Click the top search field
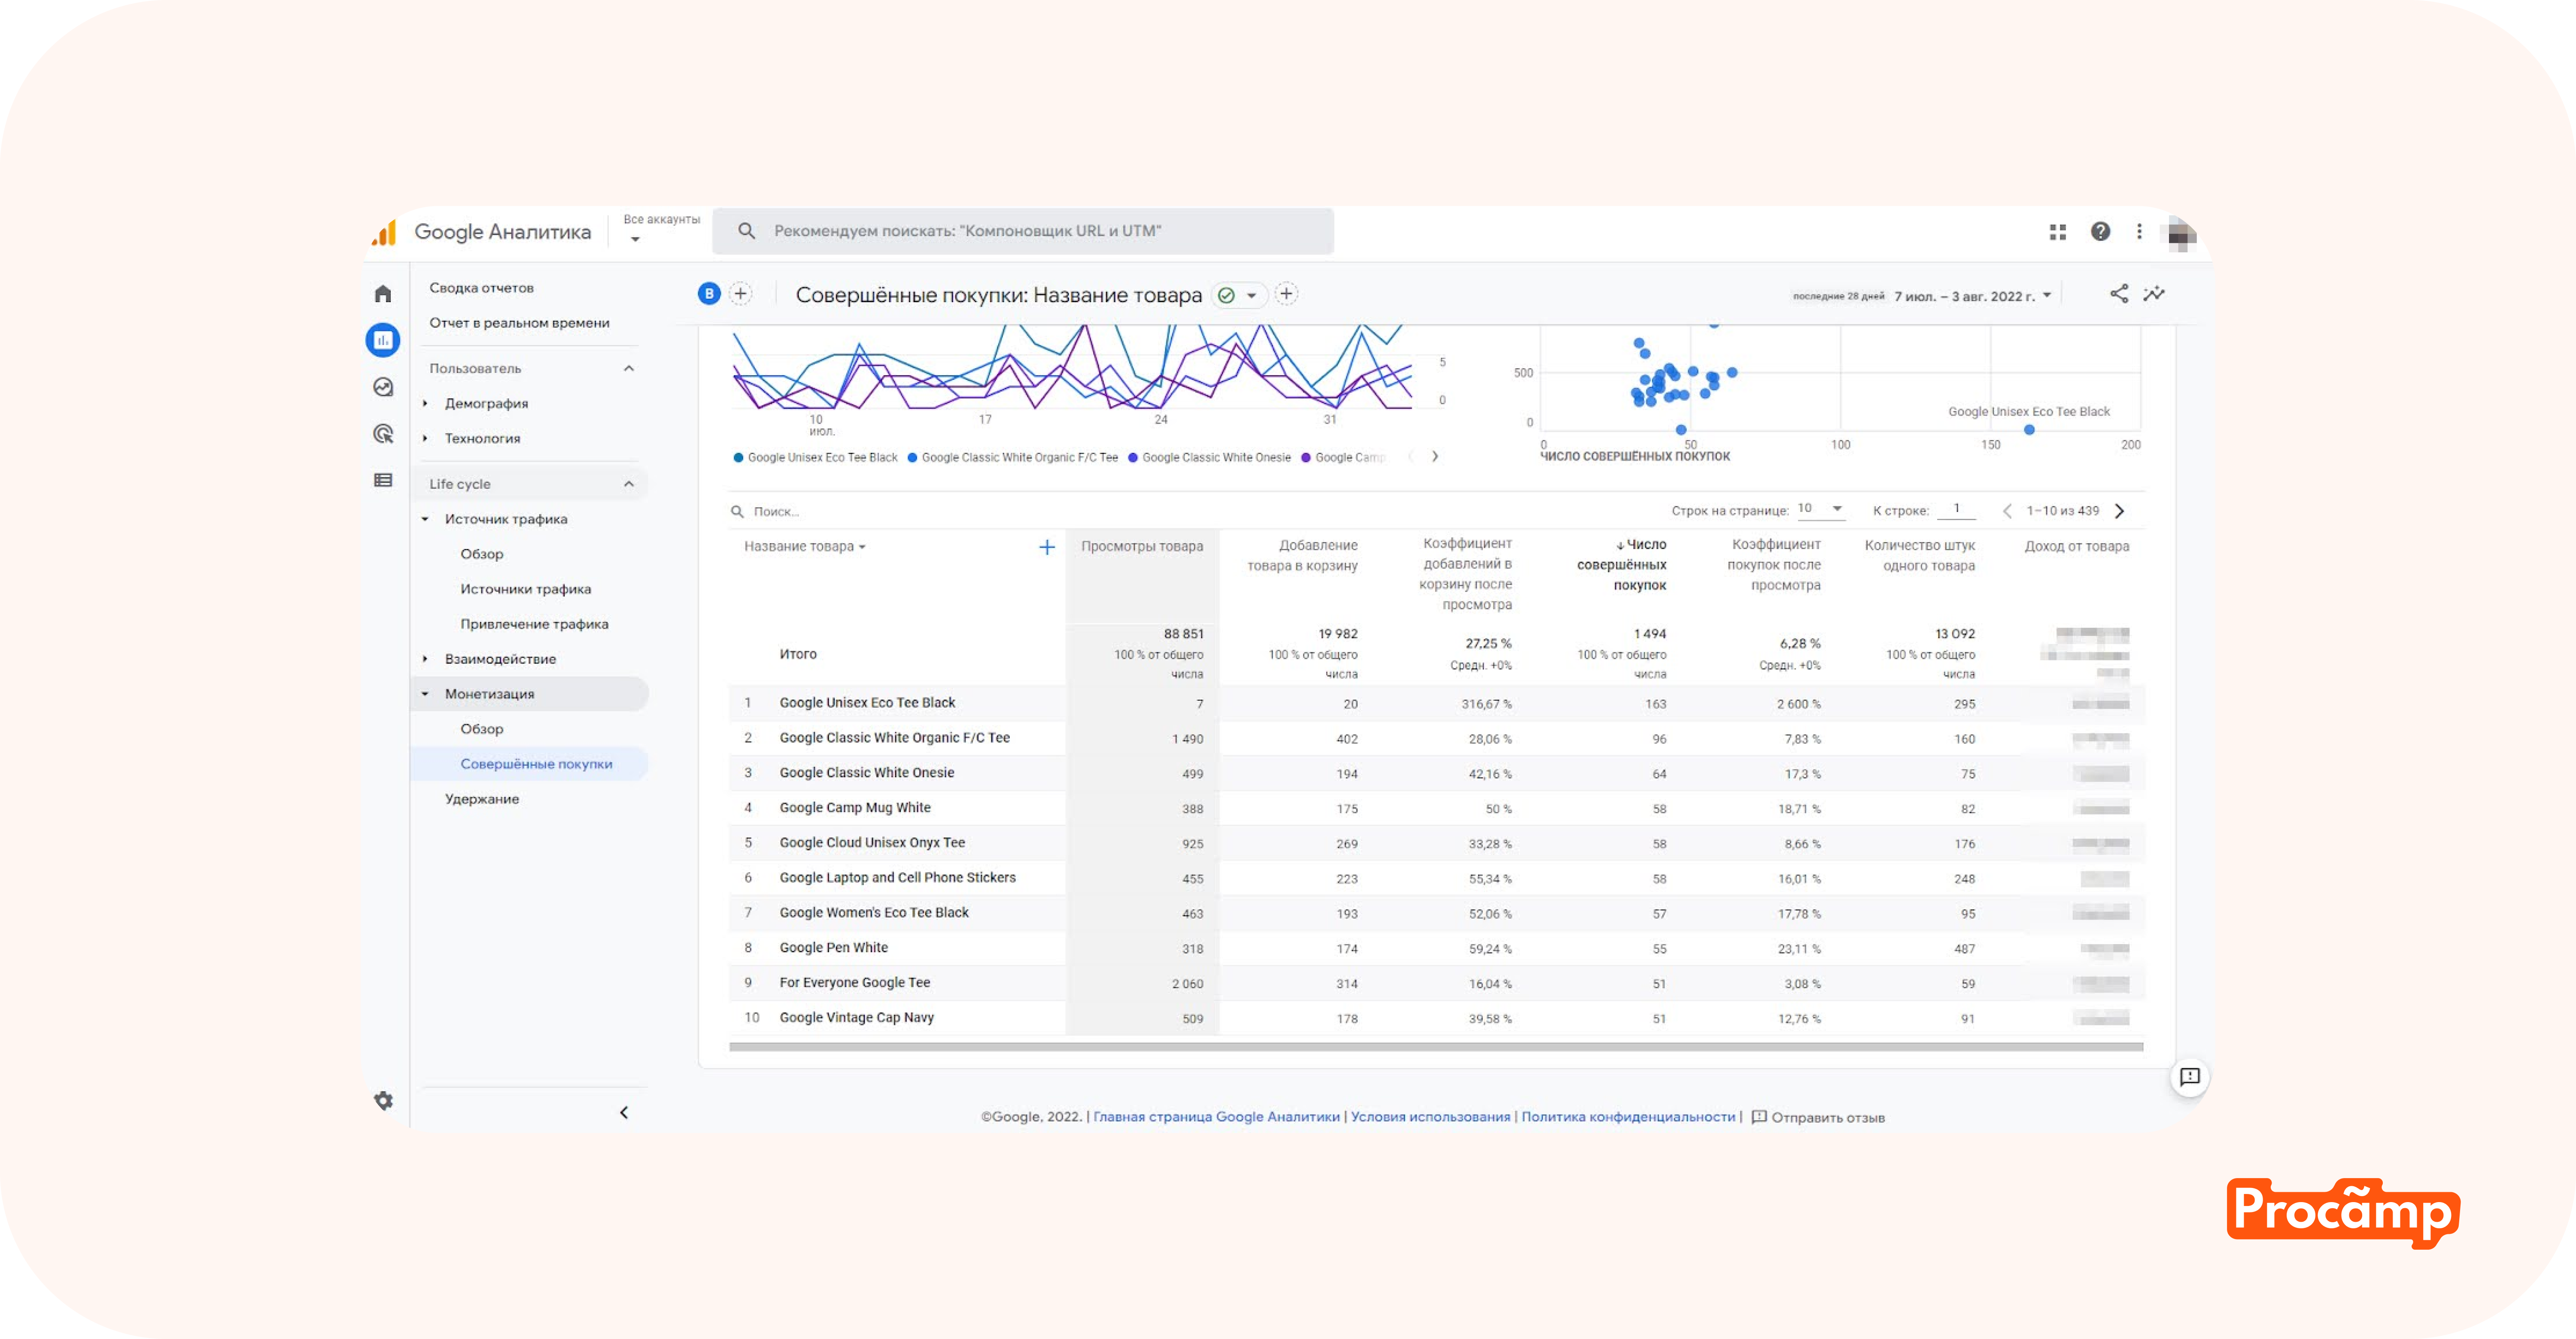Image resolution: width=2576 pixels, height=1339 pixels. pos(1023,231)
